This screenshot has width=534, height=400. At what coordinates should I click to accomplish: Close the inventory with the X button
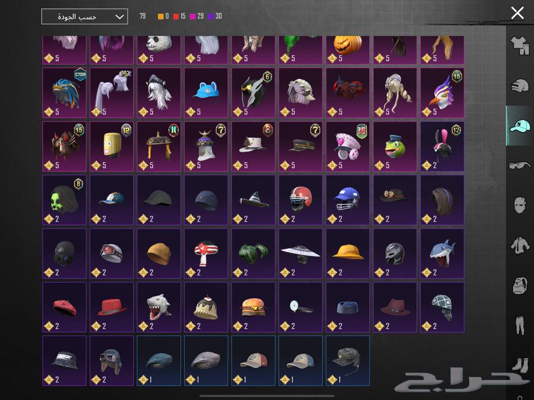[x=517, y=13]
